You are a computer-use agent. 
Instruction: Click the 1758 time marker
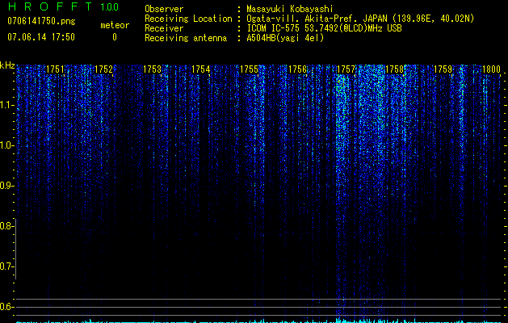395,69
